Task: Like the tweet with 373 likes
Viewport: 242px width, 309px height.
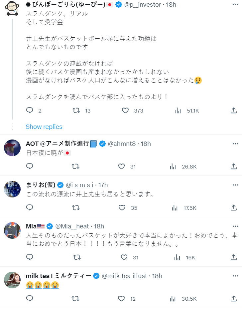Action: click(x=125, y=111)
